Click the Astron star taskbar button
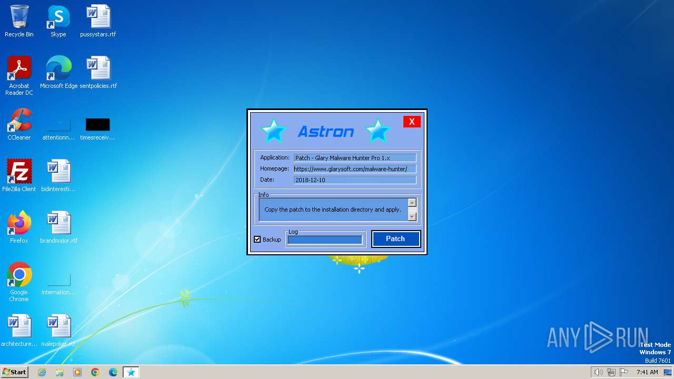This screenshot has width=674, height=379. click(131, 372)
